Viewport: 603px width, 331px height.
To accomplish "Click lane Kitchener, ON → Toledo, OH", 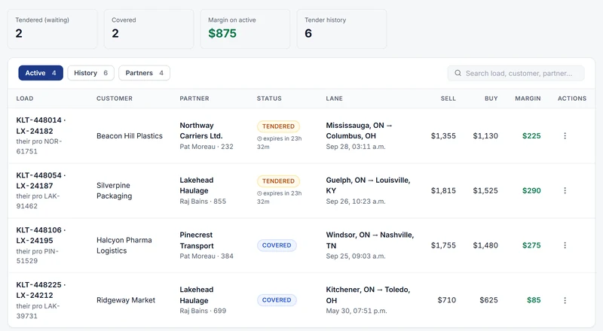I will click(368, 295).
